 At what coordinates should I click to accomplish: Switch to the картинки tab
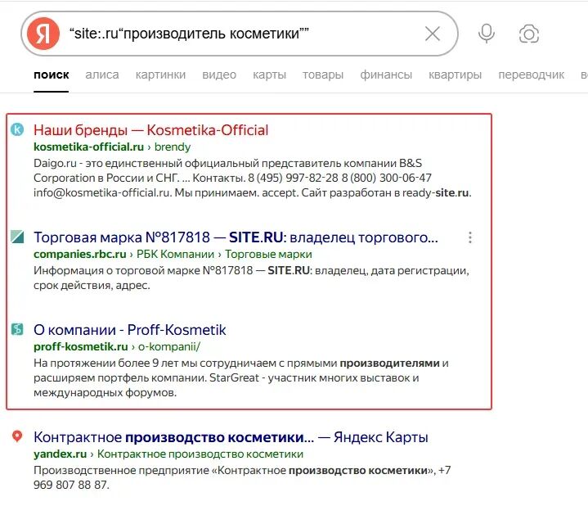click(160, 75)
